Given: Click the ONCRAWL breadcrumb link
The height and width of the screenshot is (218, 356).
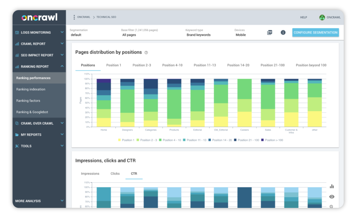Looking at the screenshot, I should pyautogui.click(x=84, y=17).
